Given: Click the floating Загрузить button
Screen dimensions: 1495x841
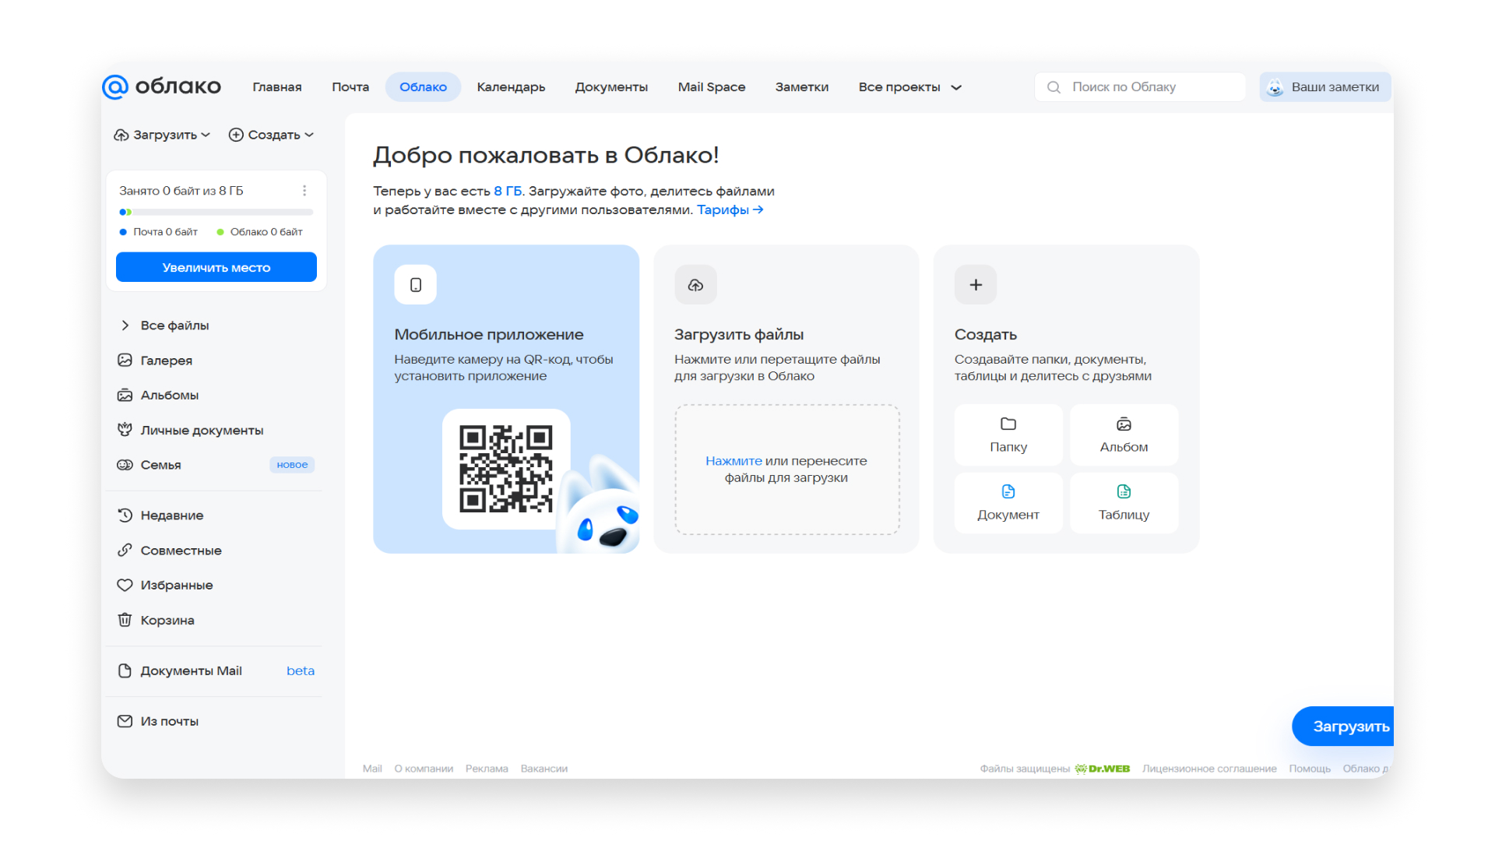Looking at the screenshot, I should tap(1343, 727).
